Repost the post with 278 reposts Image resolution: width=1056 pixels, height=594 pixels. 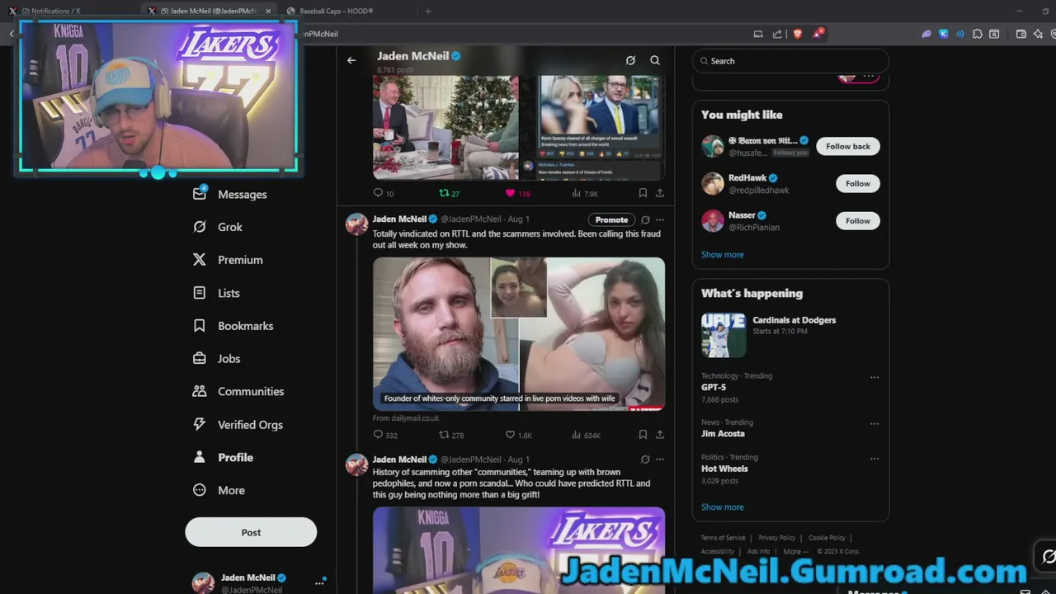(x=451, y=435)
